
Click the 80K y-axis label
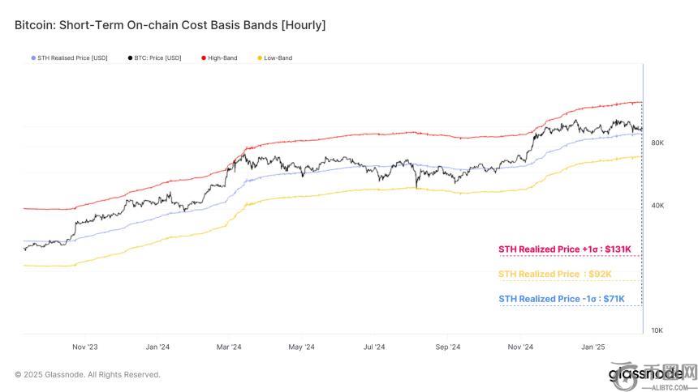(x=657, y=143)
